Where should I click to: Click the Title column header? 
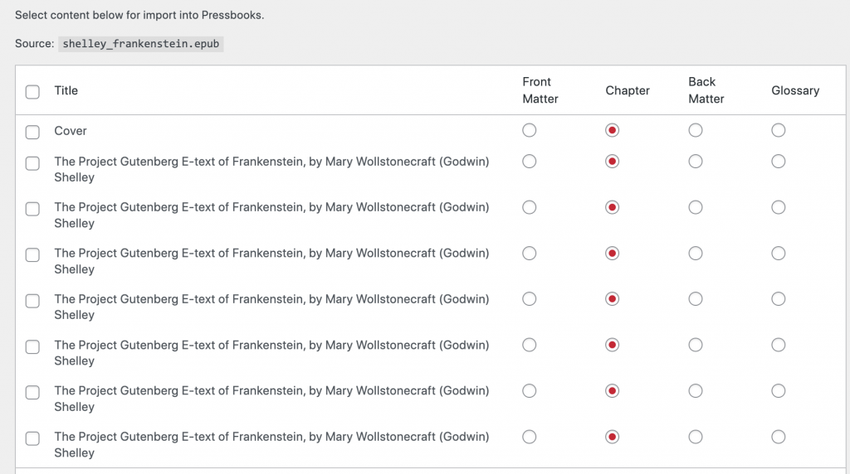[66, 90]
